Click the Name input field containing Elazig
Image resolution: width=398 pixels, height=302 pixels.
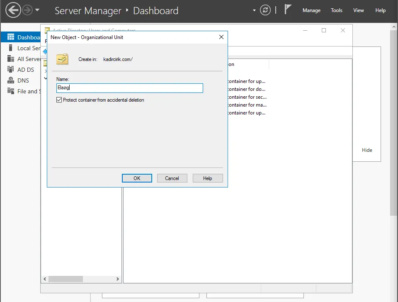(130, 88)
